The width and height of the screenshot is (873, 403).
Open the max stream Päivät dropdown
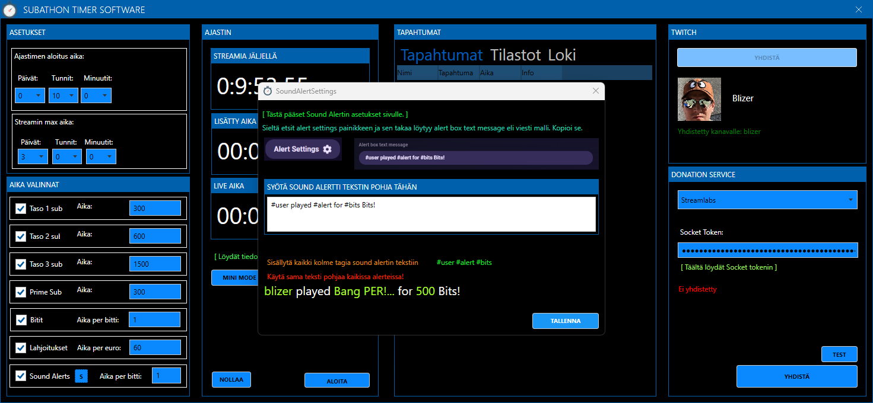[x=32, y=156]
